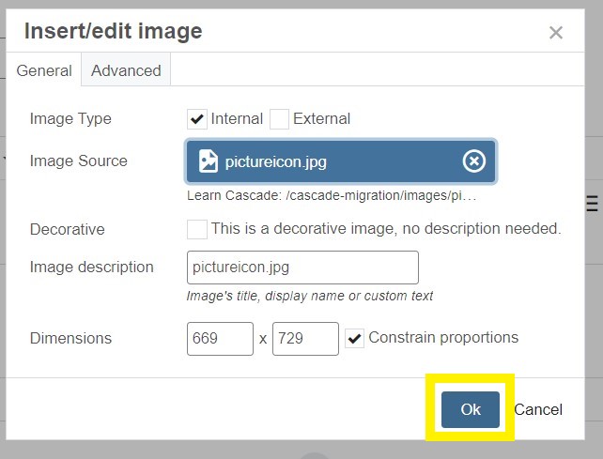The width and height of the screenshot is (603, 459).
Task: Toggle the Constrain proportions checkbox
Action: click(355, 338)
